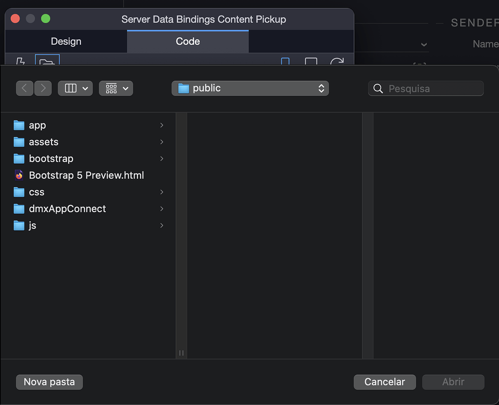Screen dimensions: 499x405
Task: Create a folder with Nova pasta
Action: pos(49,382)
